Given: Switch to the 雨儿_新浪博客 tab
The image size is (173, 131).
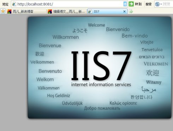Looking at the screenshot, I should coord(26,11).
